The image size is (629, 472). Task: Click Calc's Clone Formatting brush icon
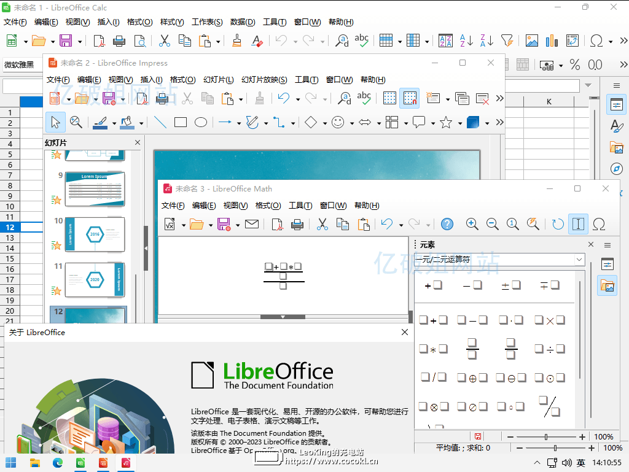236,41
